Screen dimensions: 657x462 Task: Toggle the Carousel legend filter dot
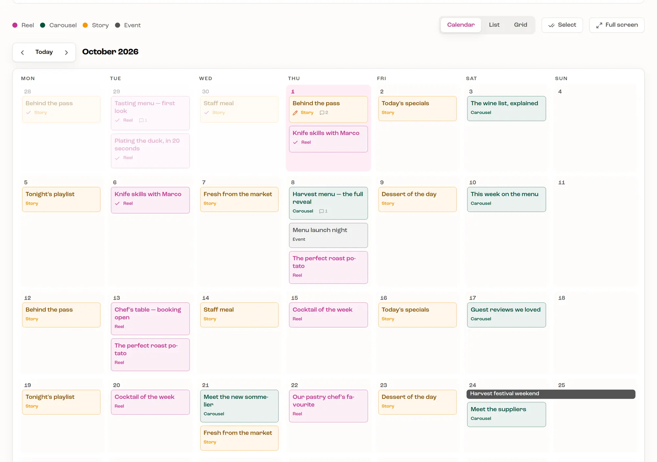(x=43, y=25)
